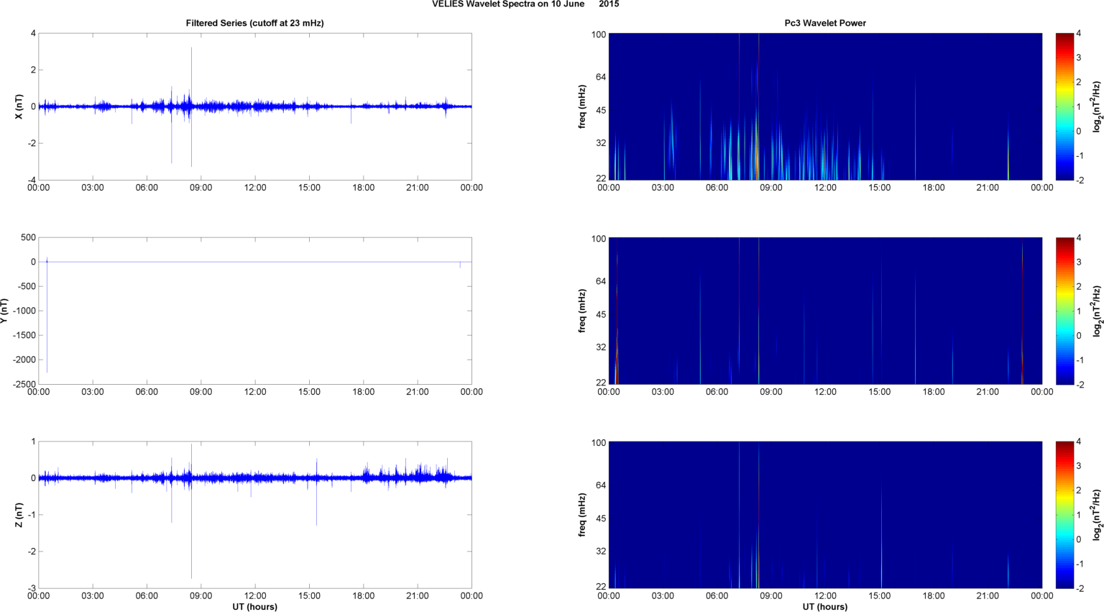The width and height of the screenshot is (1104, 612).
Task: Click the '100' frequency tick of the top spectrogram
Action: tap(599, 35)
